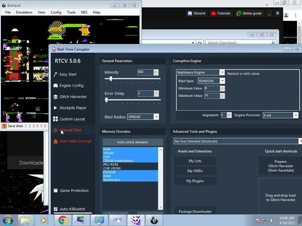The height and width of the screenshot is (226, 302).
Task: Click Error Delay slider handle
Action: (106, 100)
